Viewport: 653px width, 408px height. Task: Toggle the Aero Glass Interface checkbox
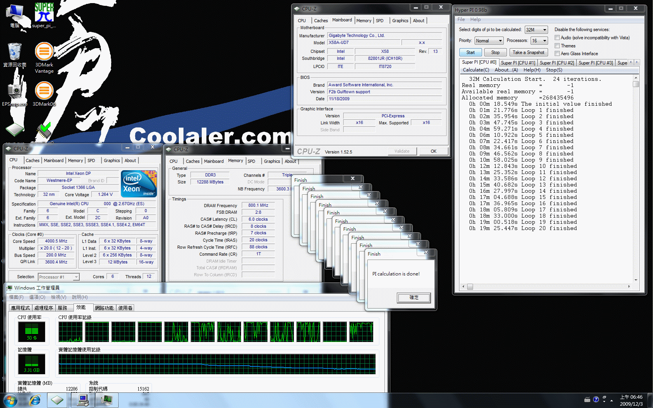pyautogui.click(x=557, y=54)
